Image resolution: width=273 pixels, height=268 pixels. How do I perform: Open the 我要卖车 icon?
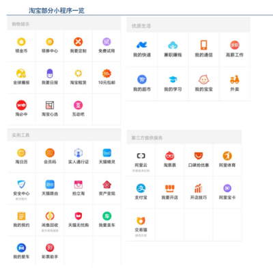(x=106, y=216)
